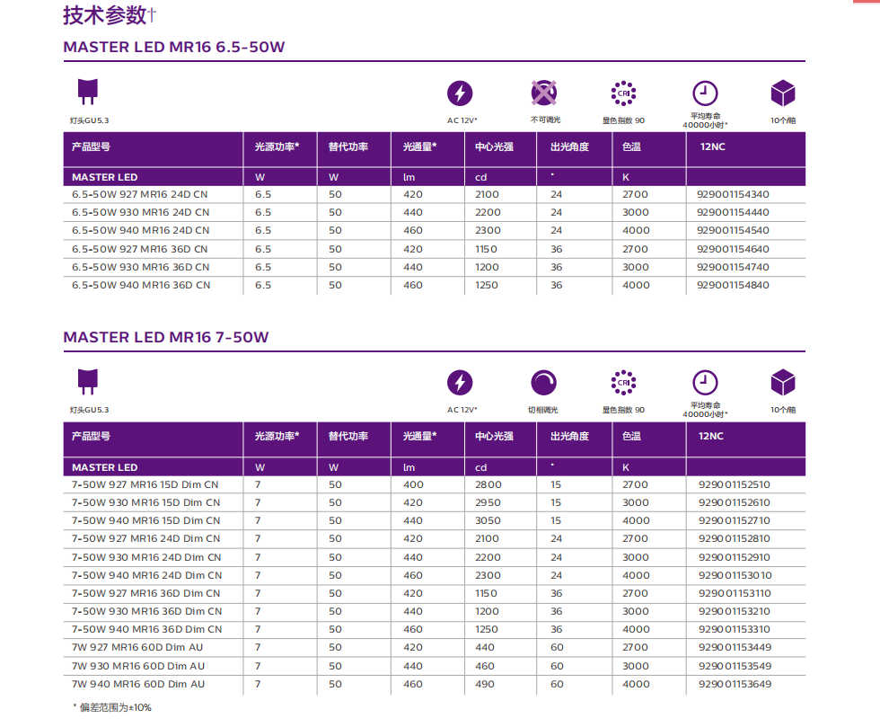Click the lifetime clock icon in 7-50W section

pyautogui.click(x=705, y=383)
